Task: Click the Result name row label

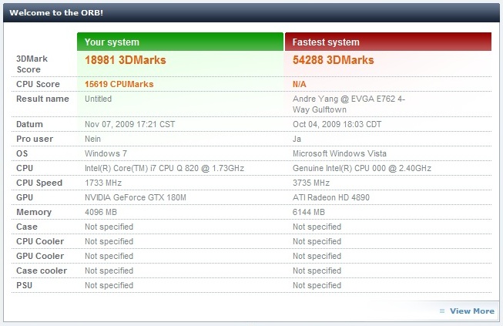Action: click(x=42, y=99)
